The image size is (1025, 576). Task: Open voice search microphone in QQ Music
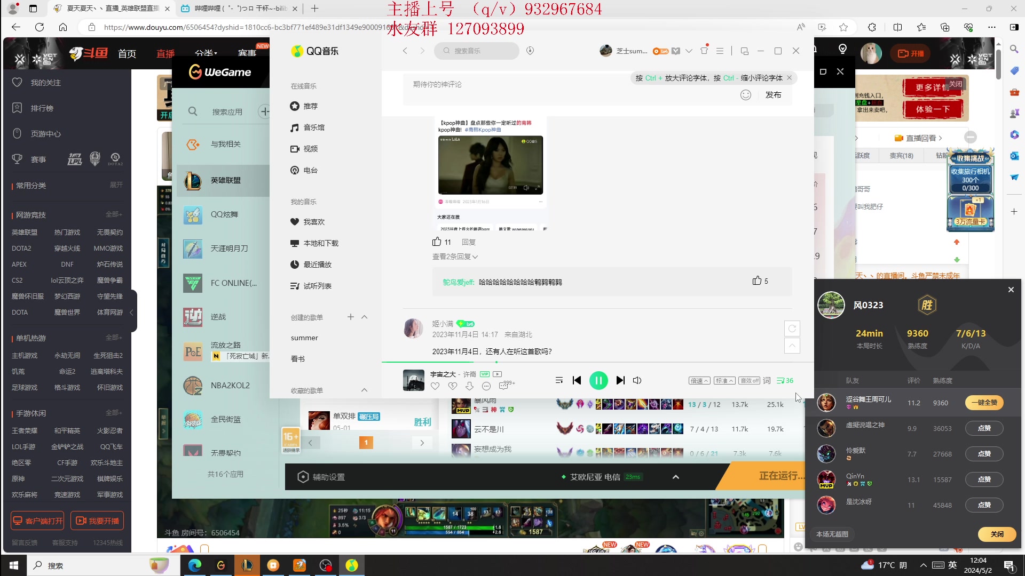tap(530, 51)
